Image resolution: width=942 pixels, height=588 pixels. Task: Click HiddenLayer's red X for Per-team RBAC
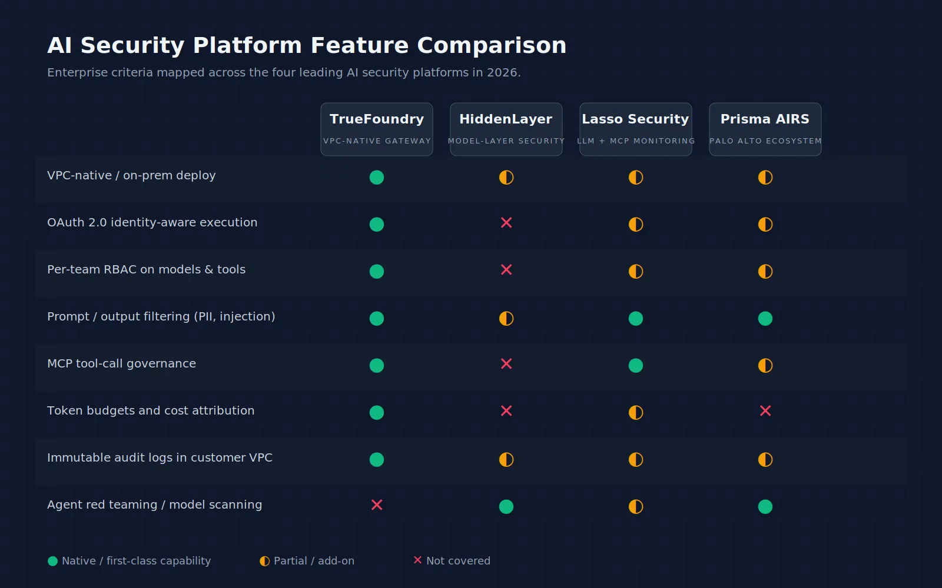pos(506,269)
